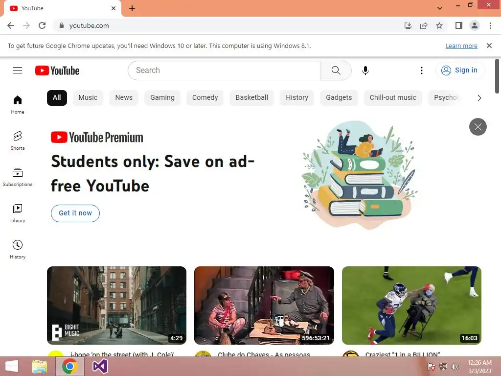Open the Craziest 1 in a BILLION thumbnail

click(411, 305)
